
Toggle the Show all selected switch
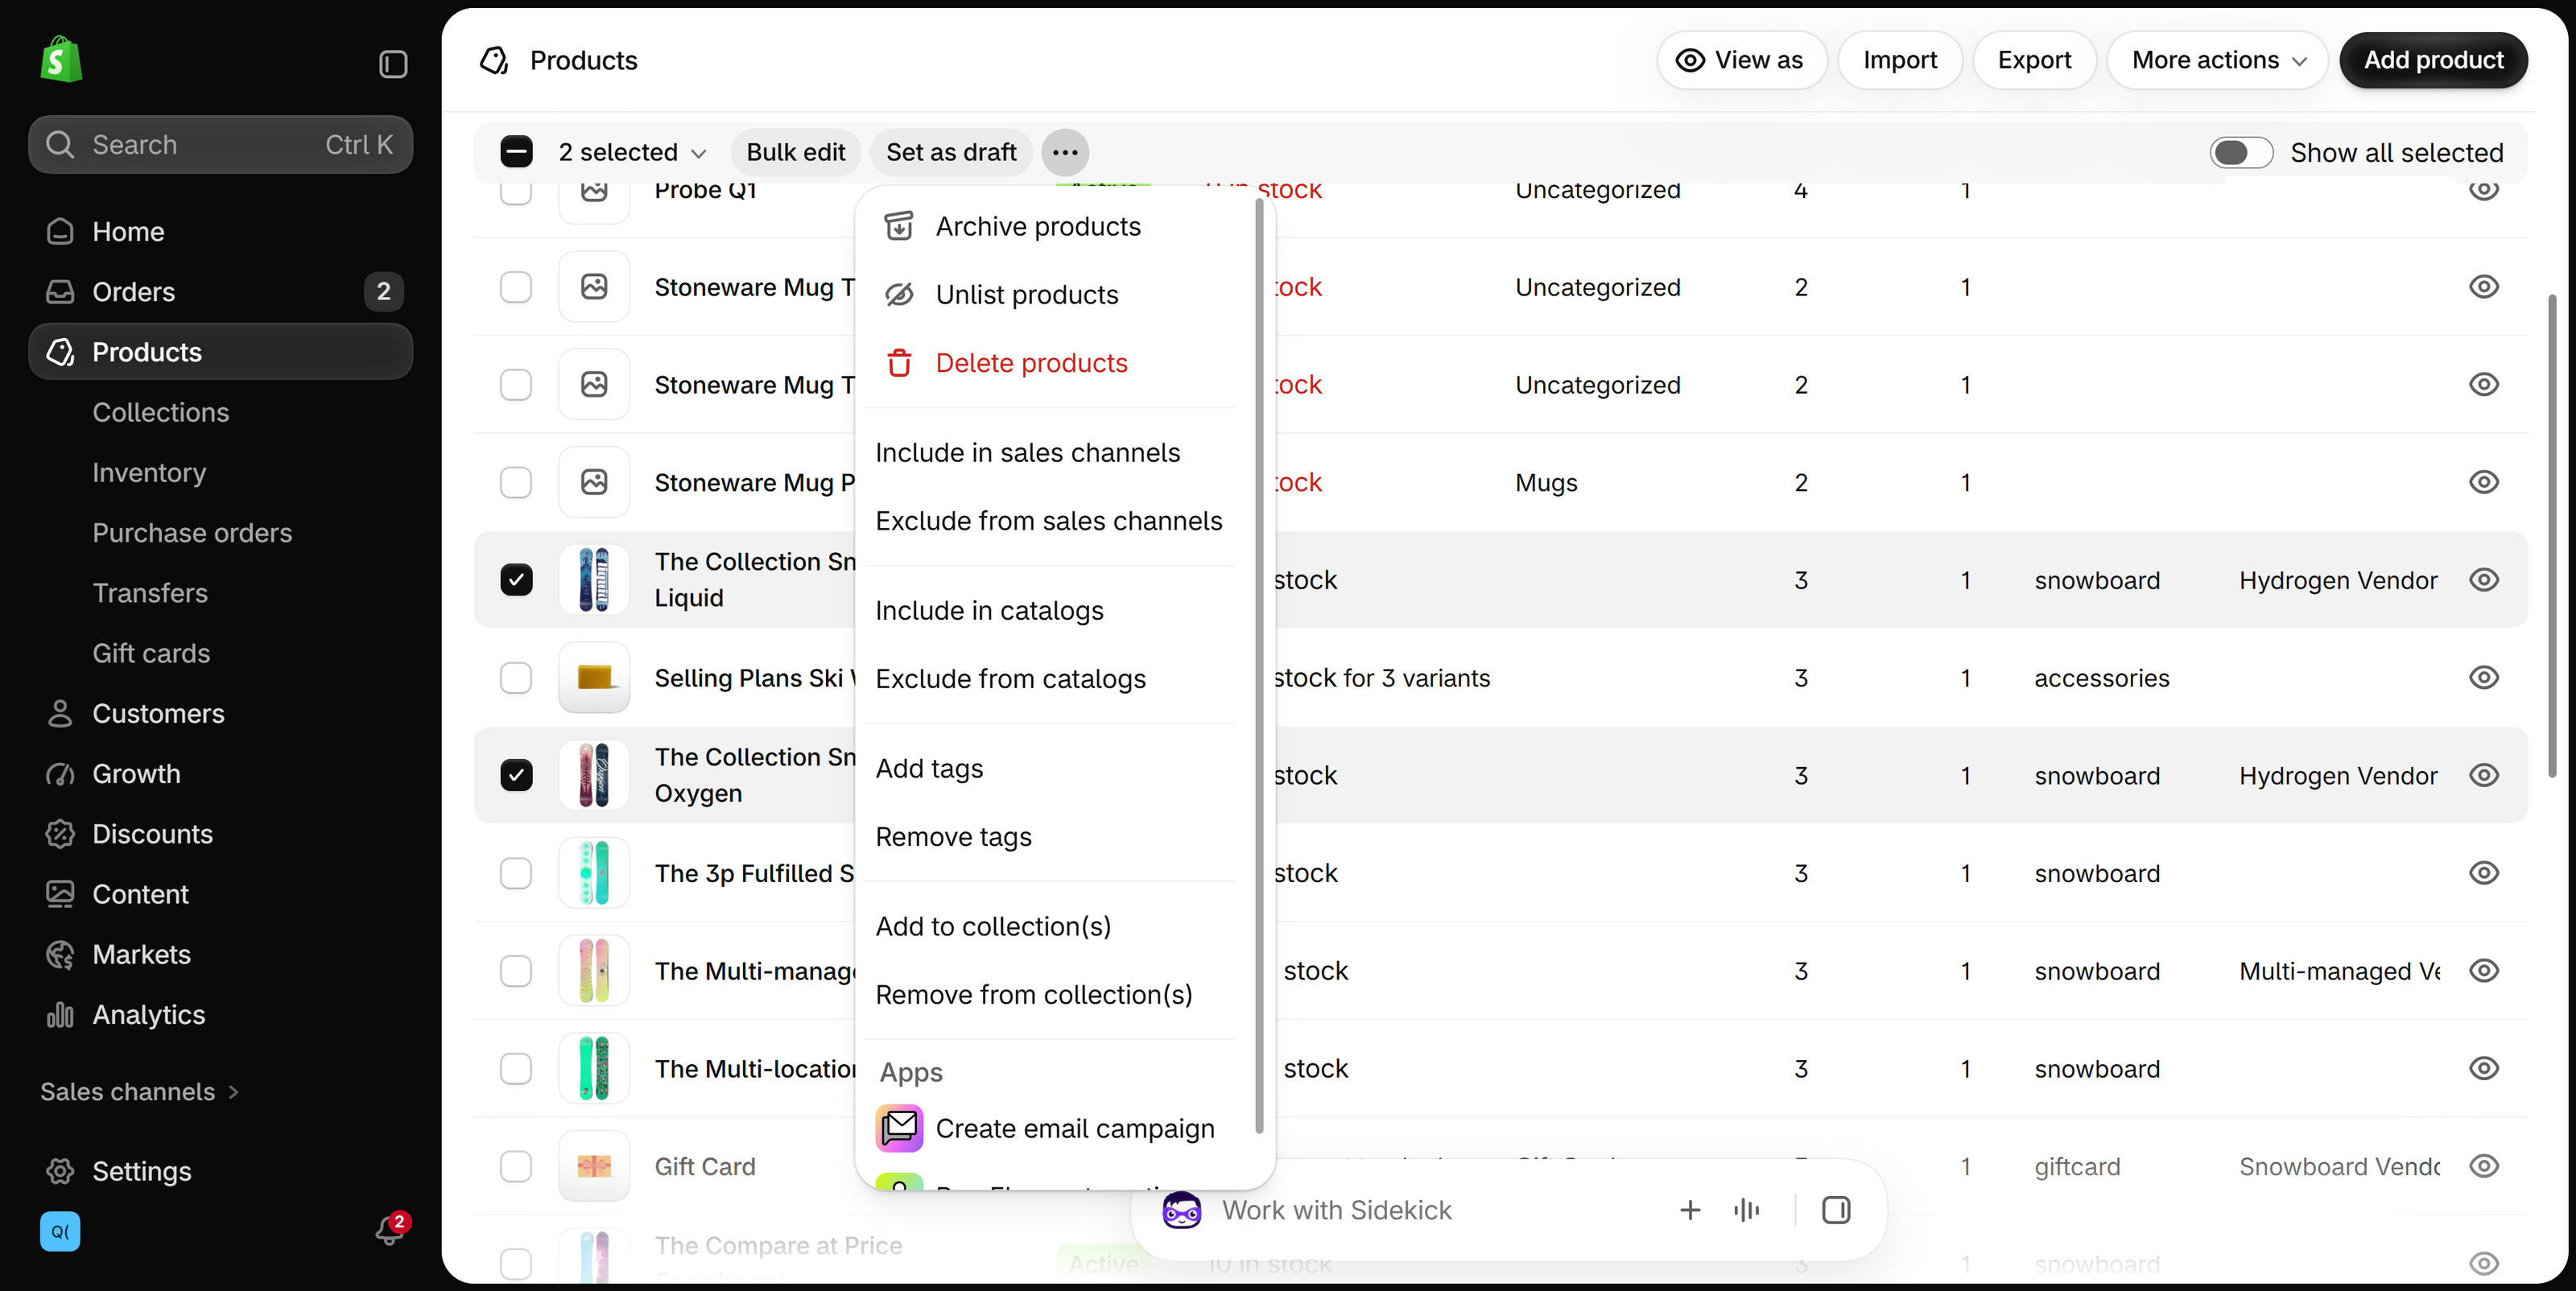[x=2241, y=152]
